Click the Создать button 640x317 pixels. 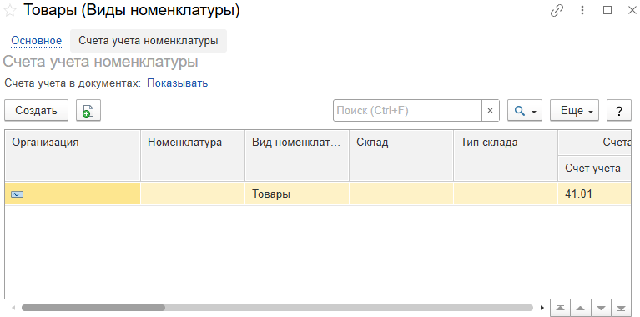37,111
